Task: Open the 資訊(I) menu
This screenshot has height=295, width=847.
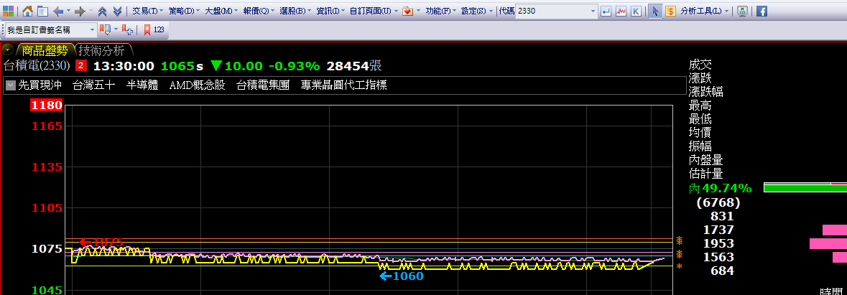Action: click(x=331, y=11)
